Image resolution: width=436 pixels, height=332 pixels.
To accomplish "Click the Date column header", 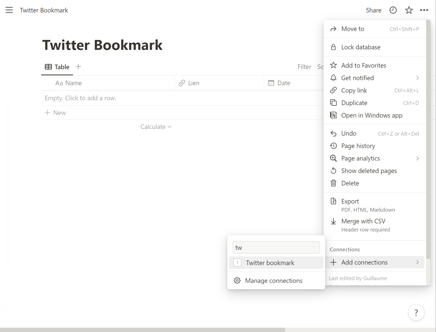I will click(x=294, y=83).
